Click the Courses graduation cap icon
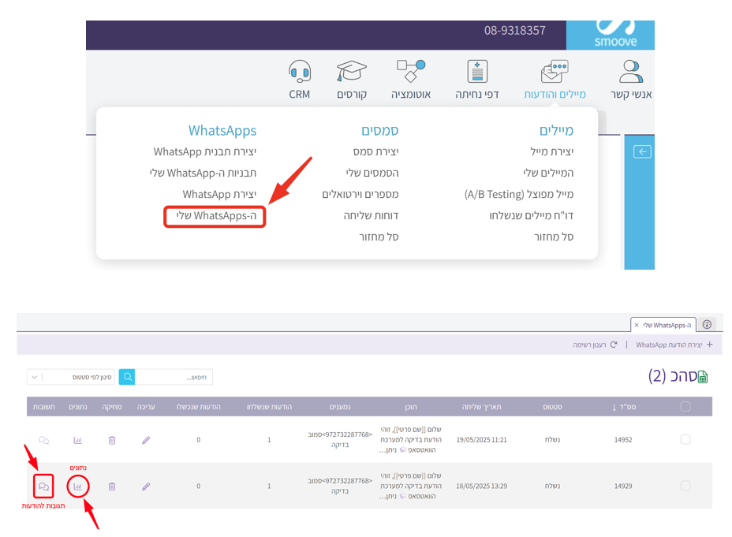The image size is (732, 537). (x=351, y=73)
